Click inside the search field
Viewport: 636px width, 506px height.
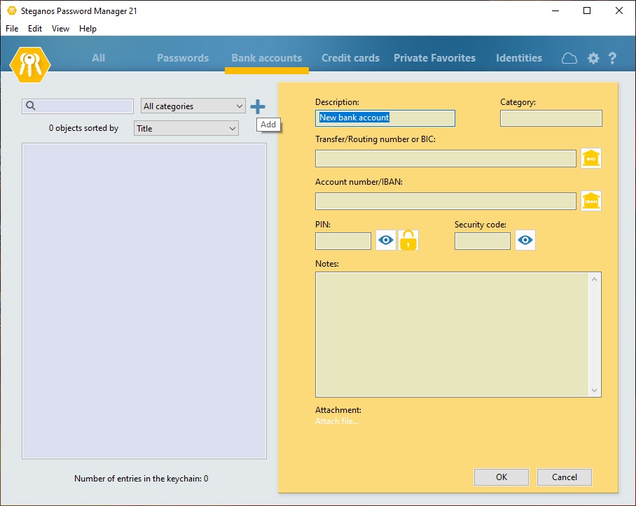[x=77, y=106]
